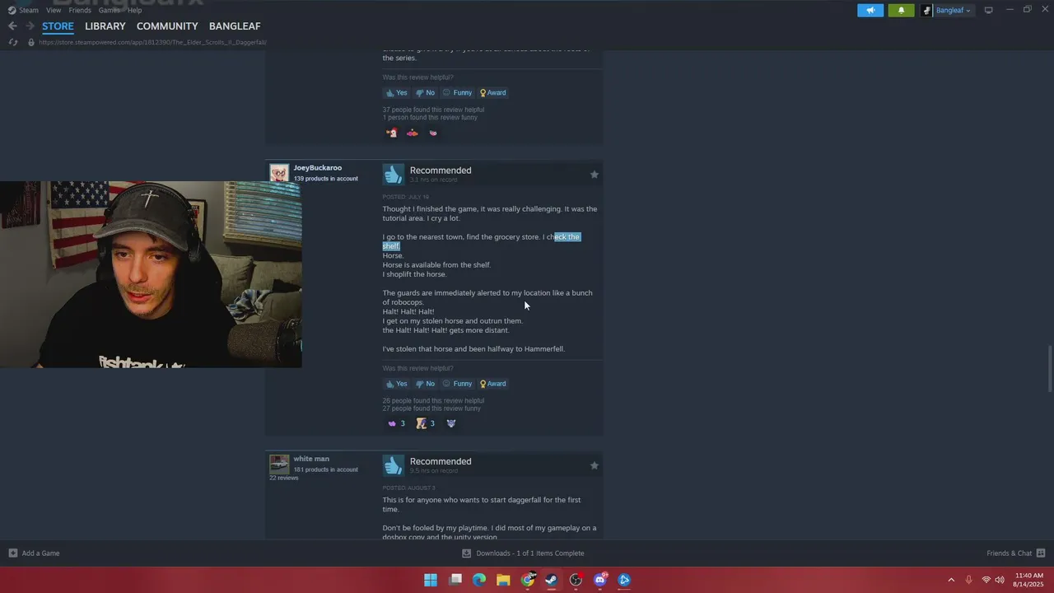Give an Award to the 37-helpful review
1054x593 pixels.
click(x=493, y=93)
